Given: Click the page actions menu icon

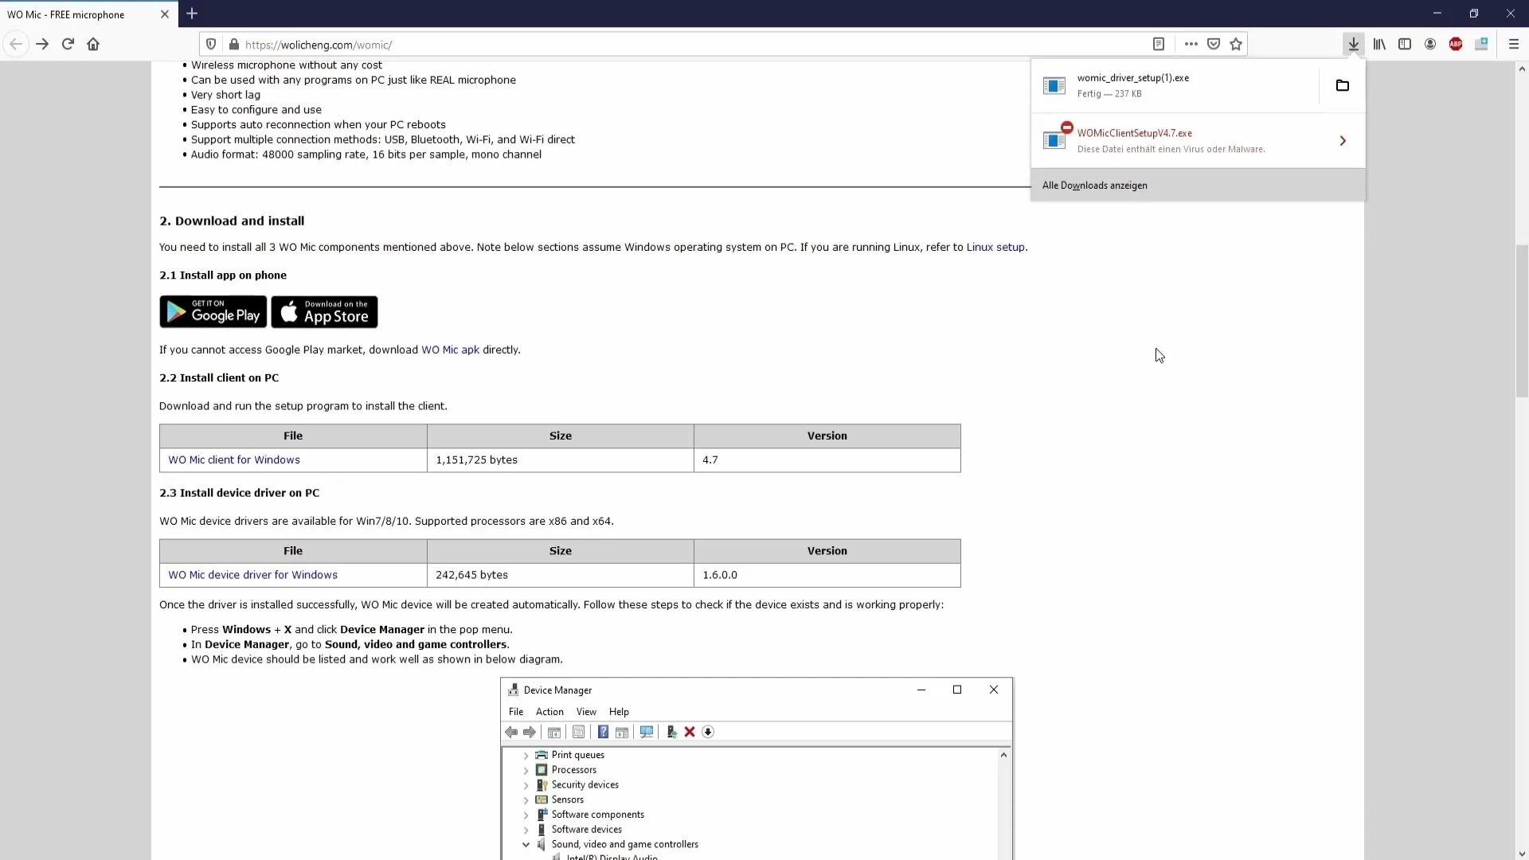Looking at the screenshot, I should point(1191,44).
